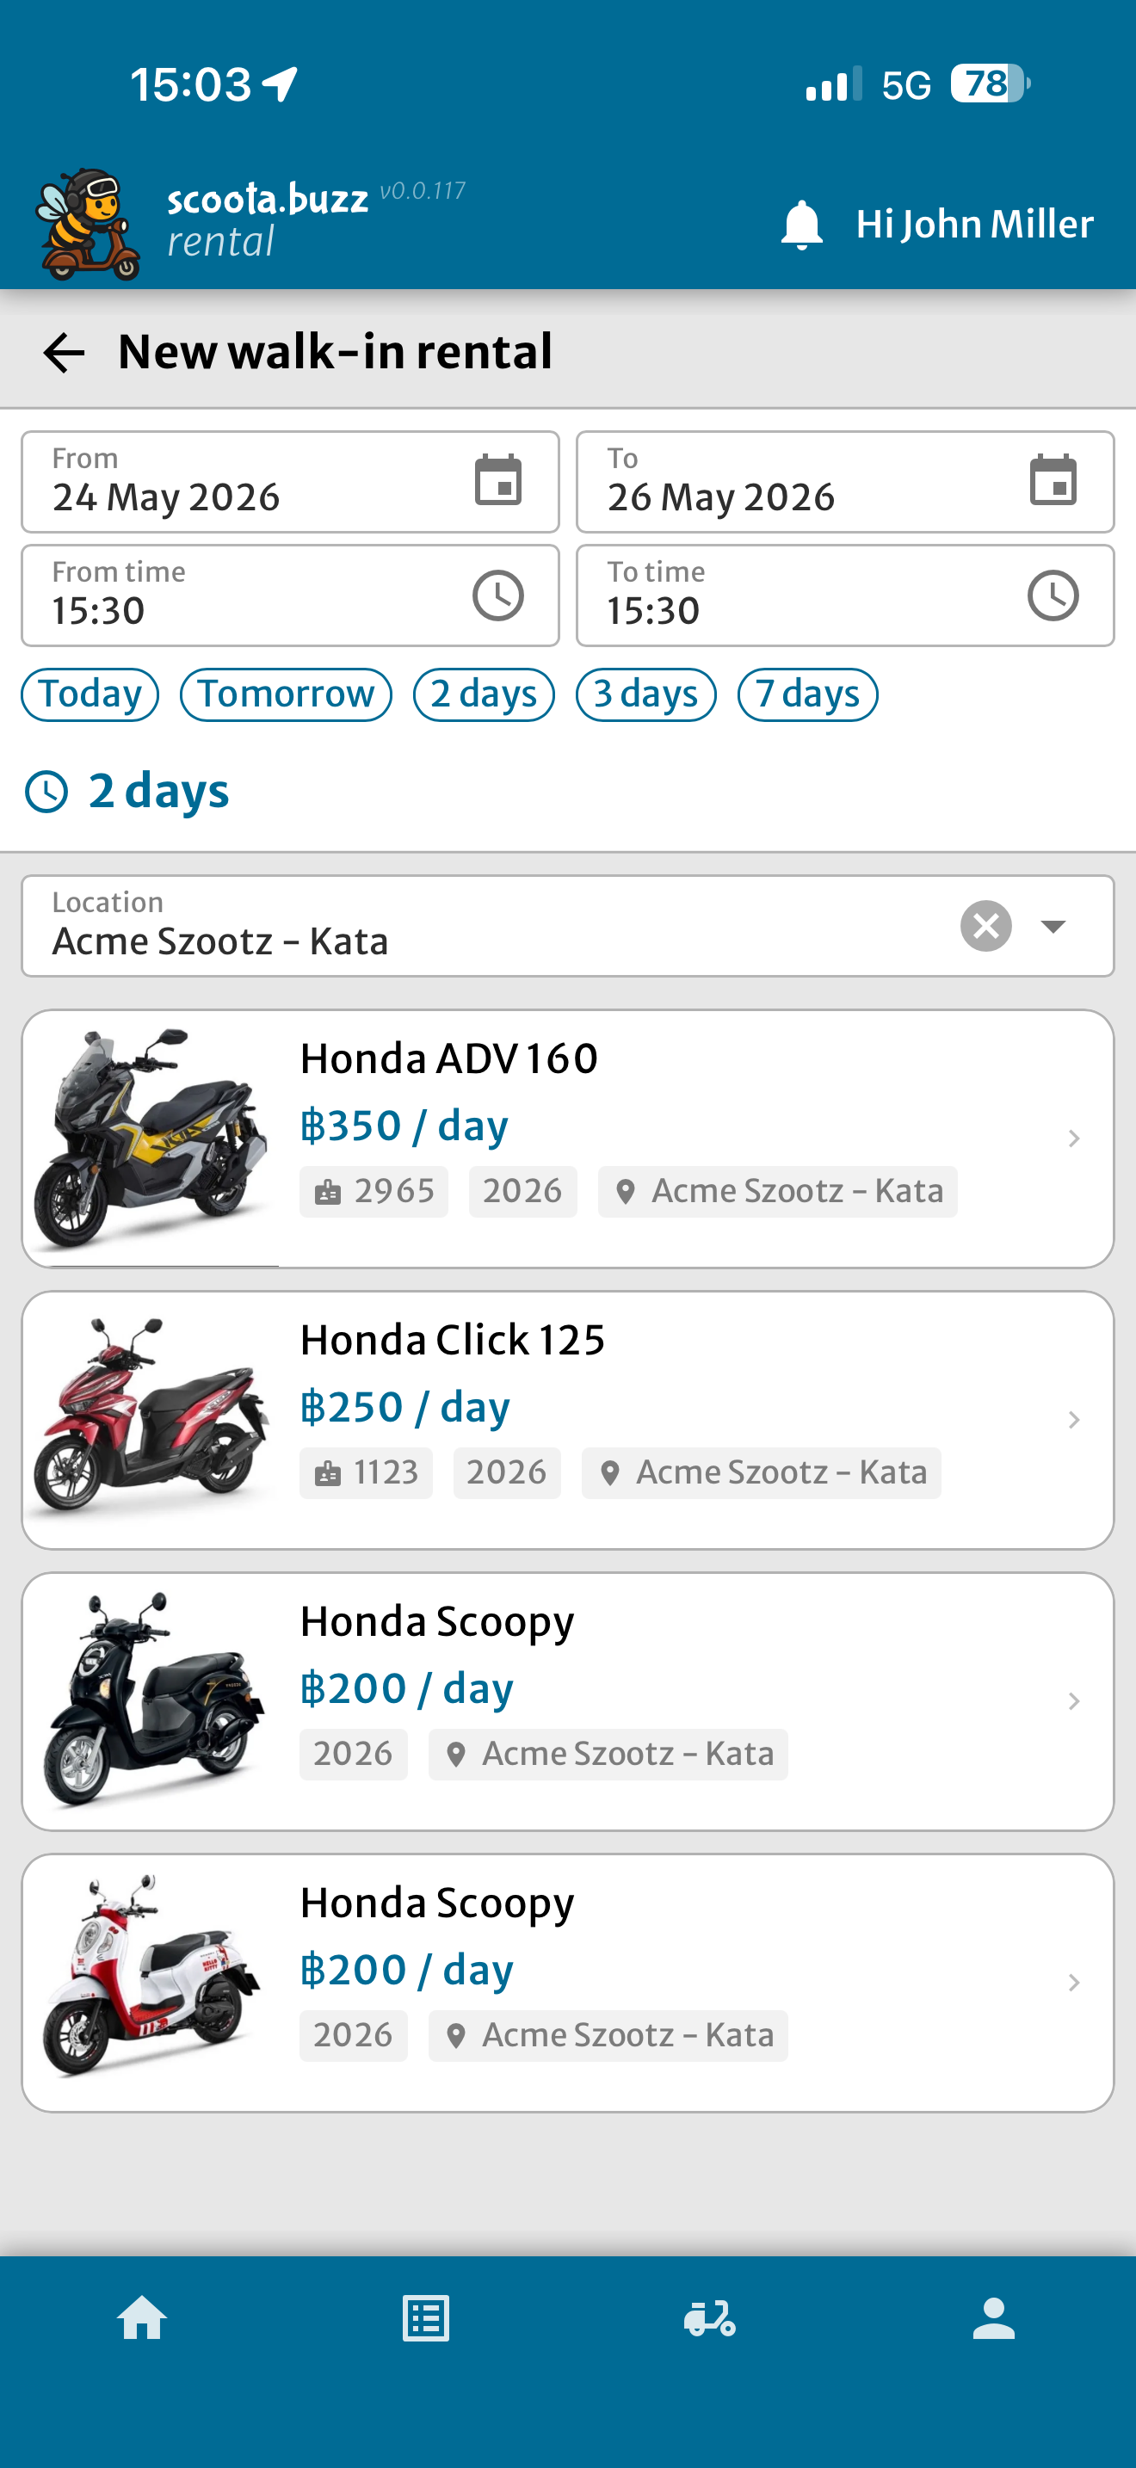
Task: Tap the back arrow beside New walk-in rental
Action: (65, 353)
